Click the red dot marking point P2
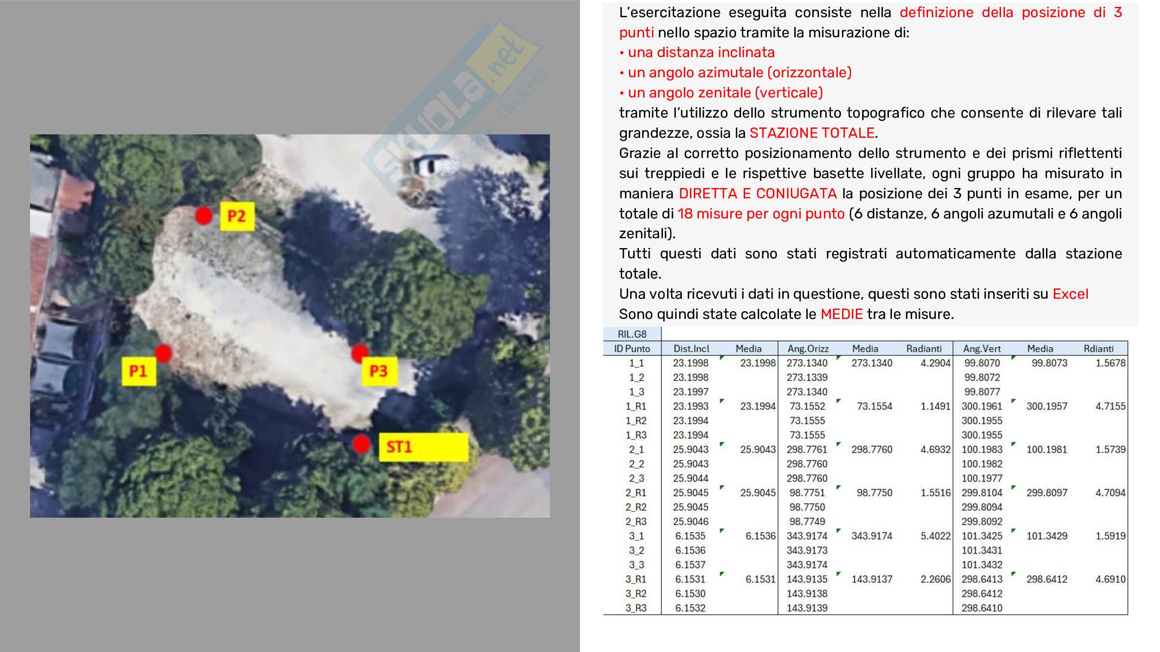Screen dimensions: 1160x652 click(x=204, y=215)
